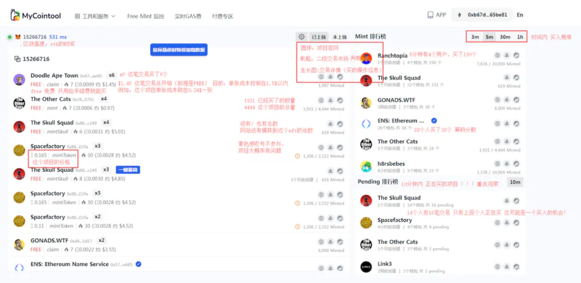Open GONADS.WTF in the Mint ranking
This screenshot has height=283, width=581.
[396, 100]
